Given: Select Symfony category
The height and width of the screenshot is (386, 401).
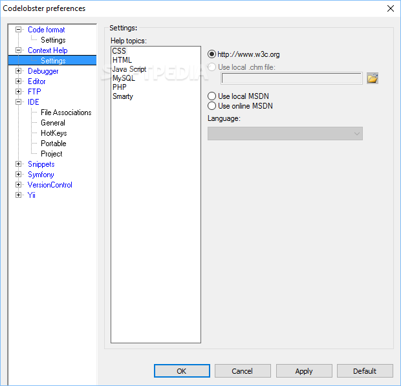Looking at the screenshot, I should pyautogui.click(x=41, y=175).
